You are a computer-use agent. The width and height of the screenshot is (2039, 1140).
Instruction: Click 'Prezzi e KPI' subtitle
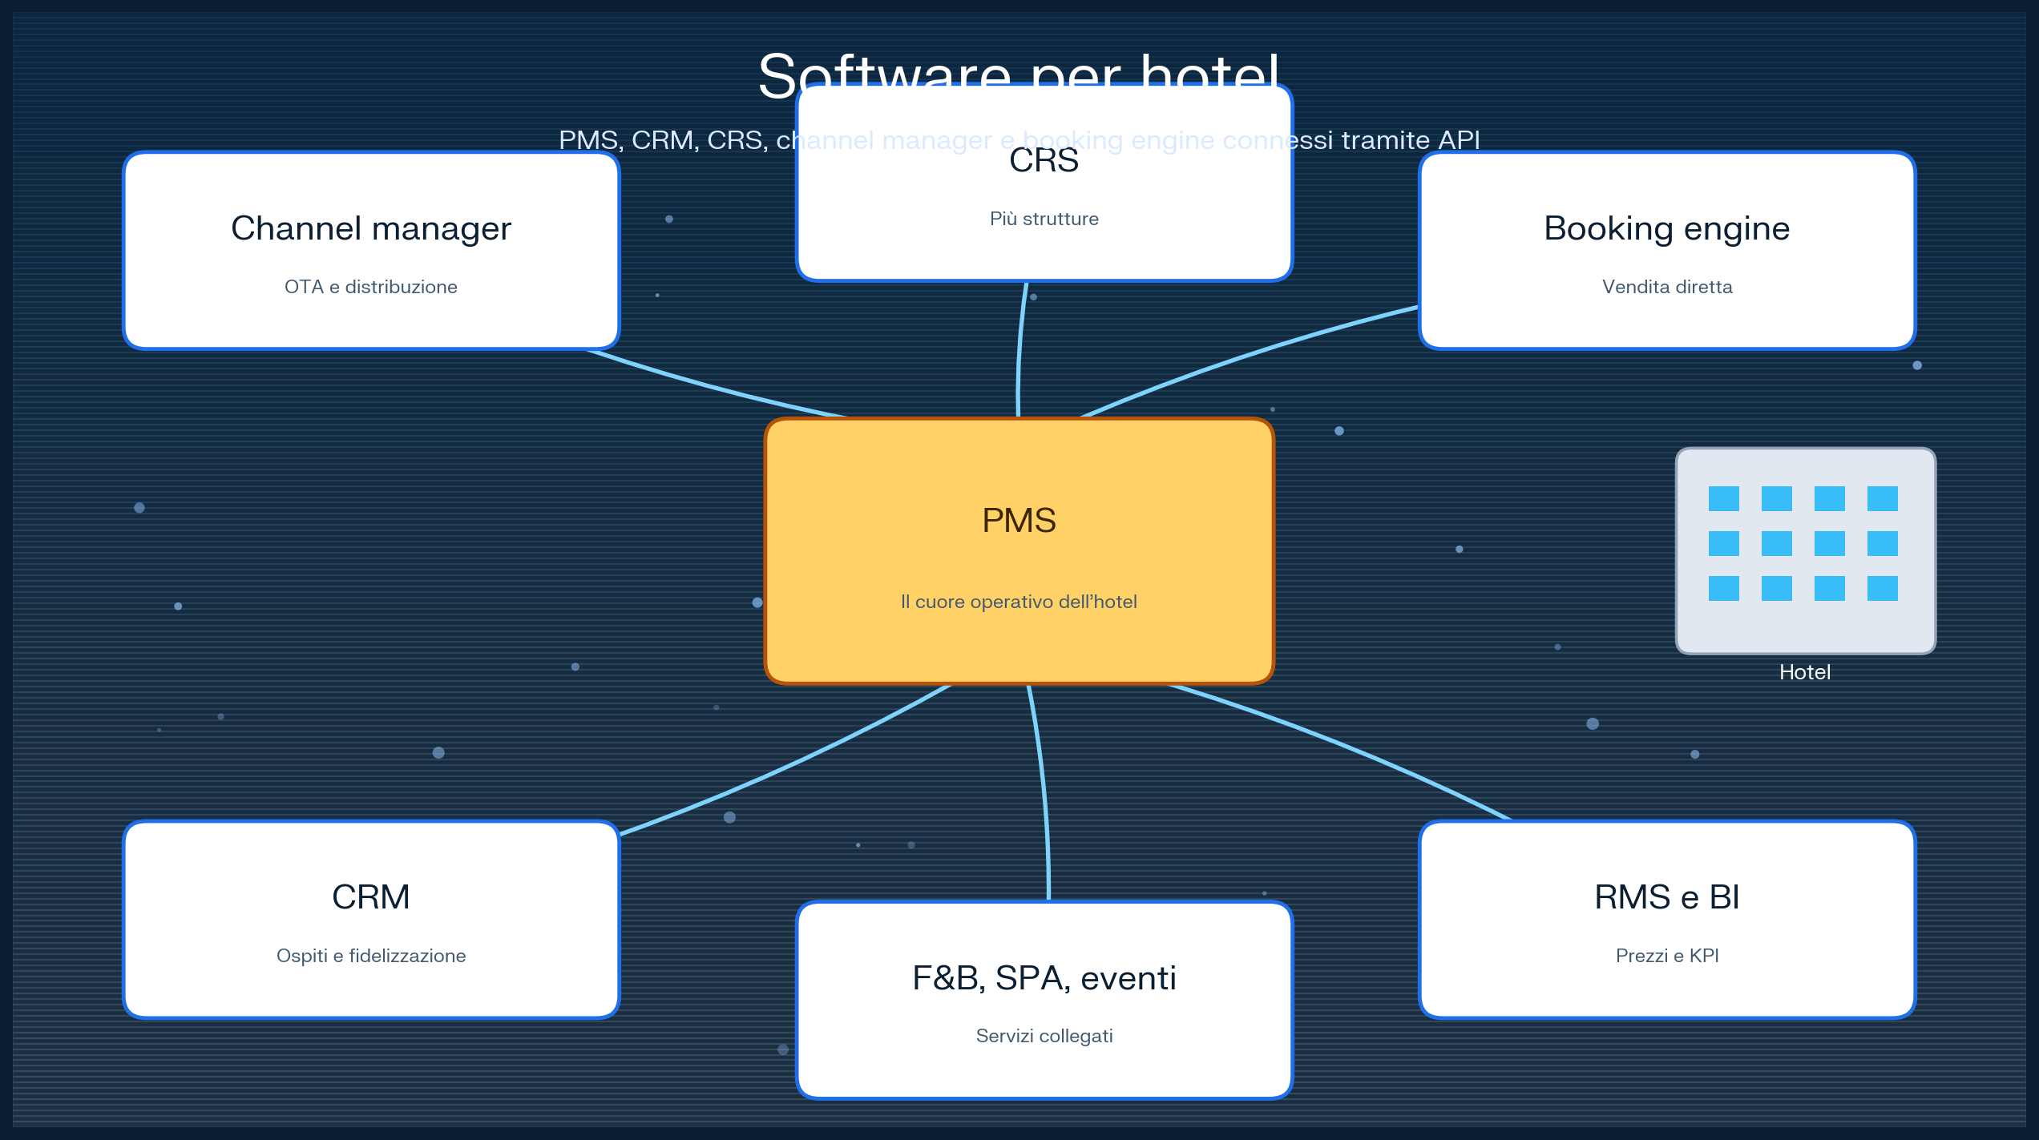click(1667, 956)
